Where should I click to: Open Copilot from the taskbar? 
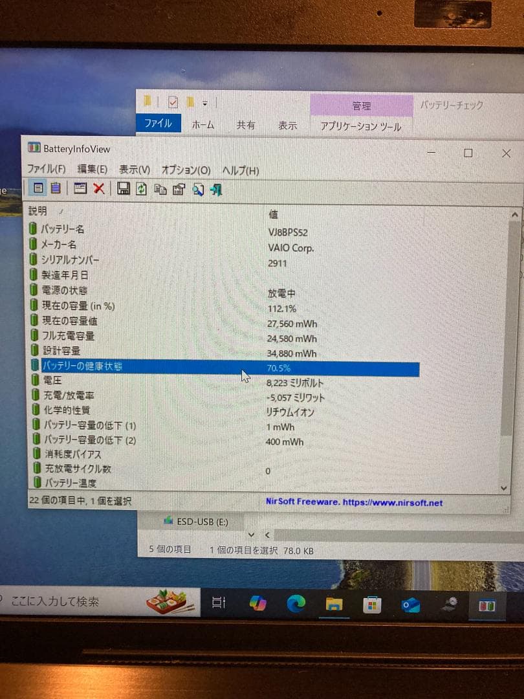point(257,604)
